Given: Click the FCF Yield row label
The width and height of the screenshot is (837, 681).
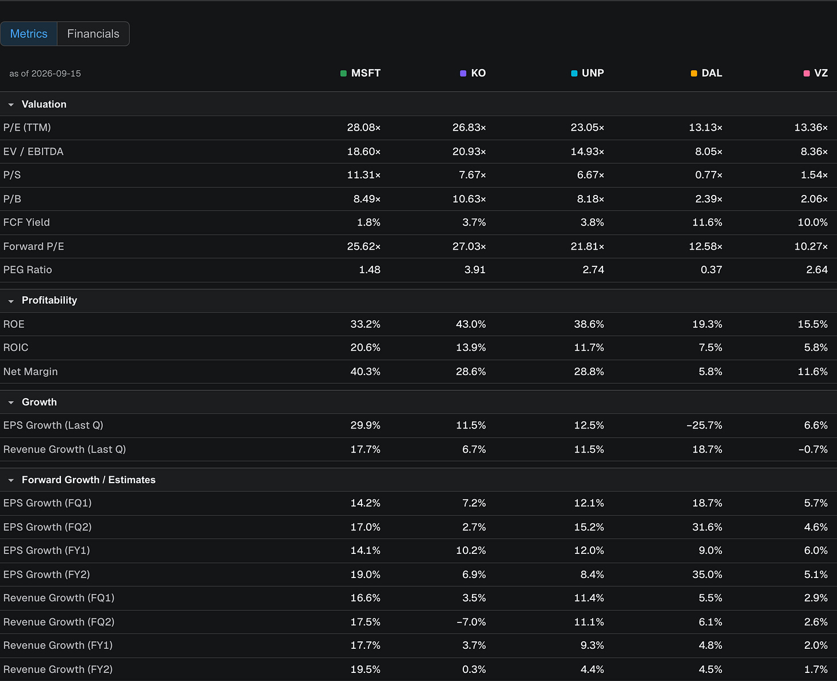Looking at the screenshot, I should 26,223.
